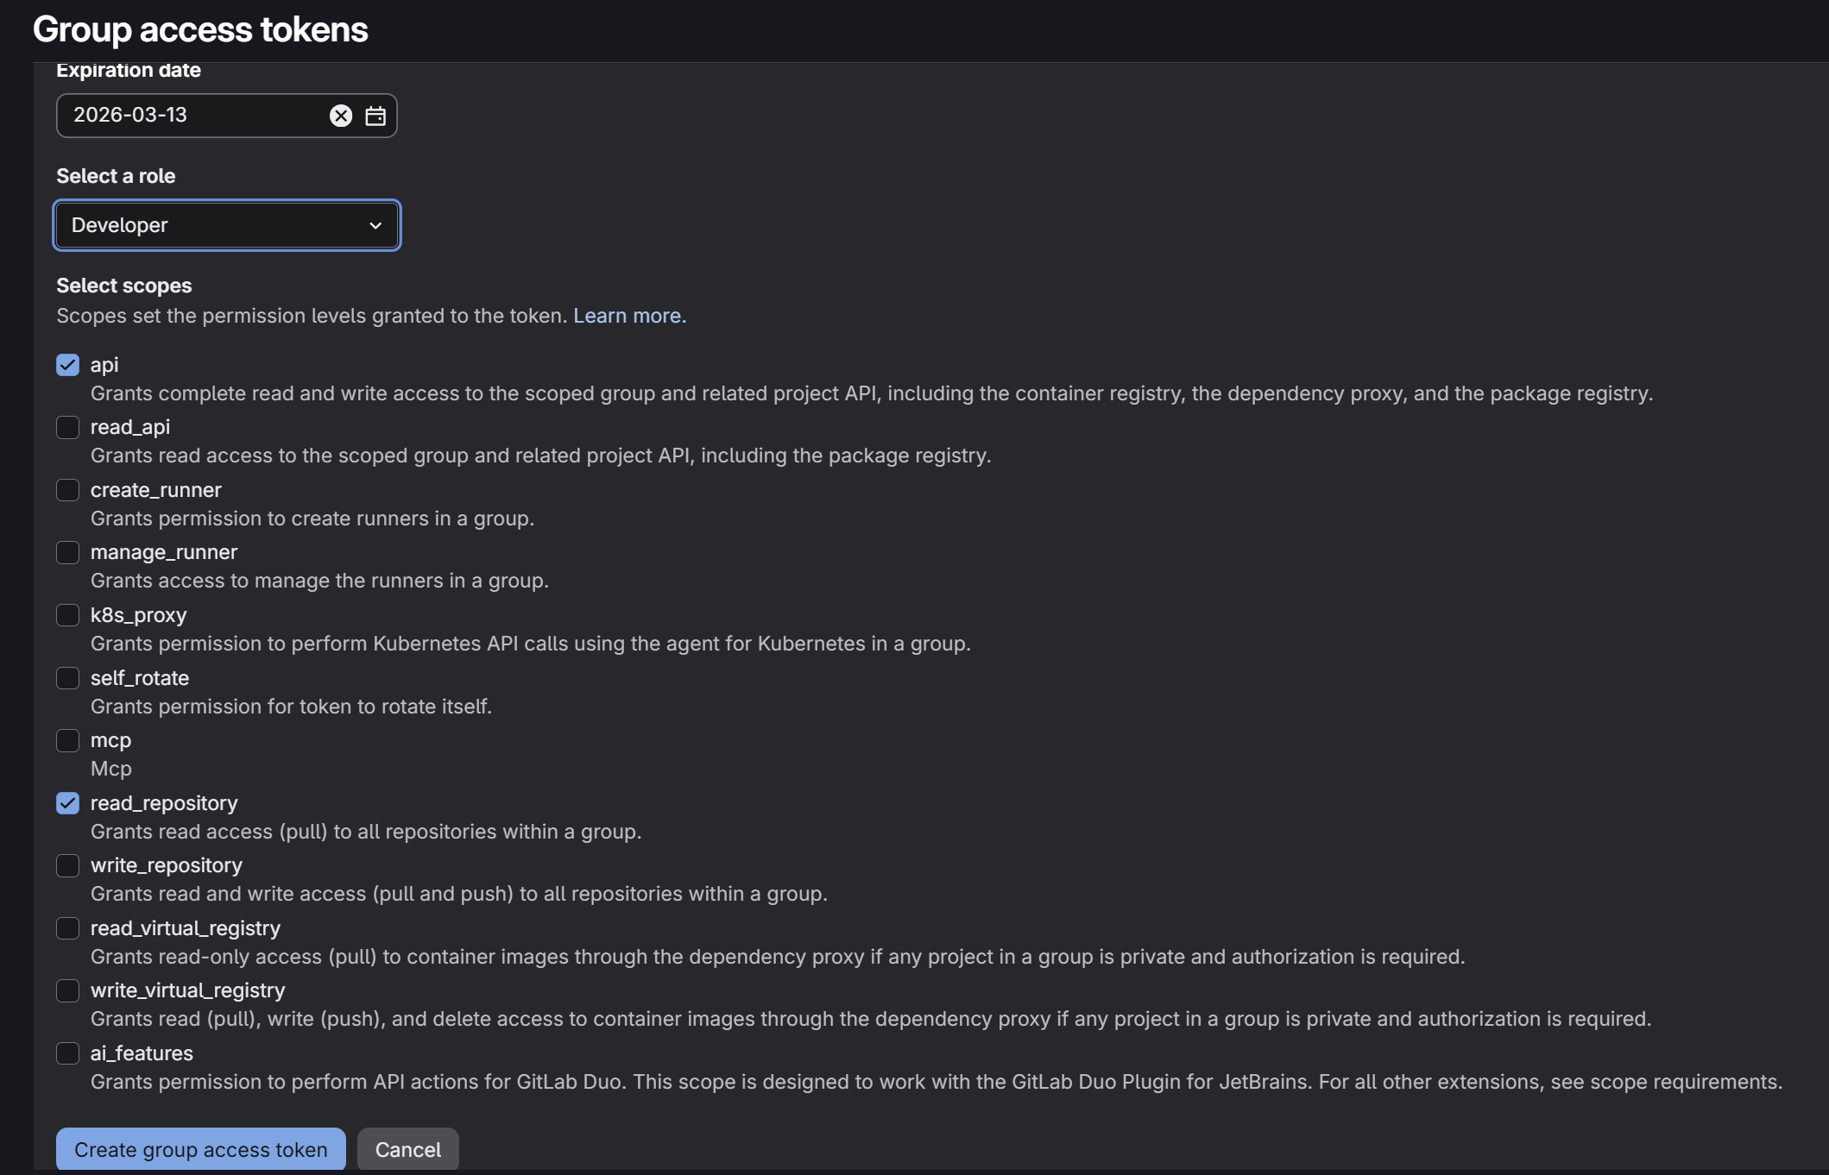Enable the manage_runner scope
This screenshot has width=1829, height=1175.
coord(68,552)
